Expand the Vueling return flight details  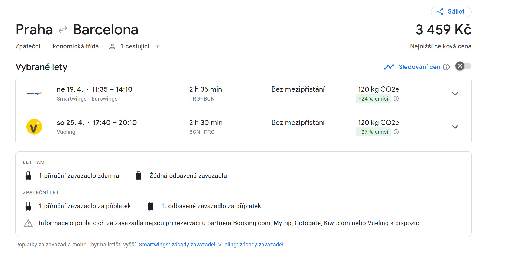pyautogui.click(x=455, y=127)
